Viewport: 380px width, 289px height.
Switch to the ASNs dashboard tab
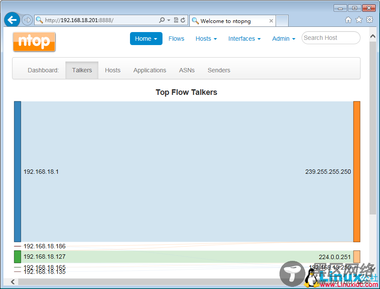pyautogui.click(x=187, y=70)
